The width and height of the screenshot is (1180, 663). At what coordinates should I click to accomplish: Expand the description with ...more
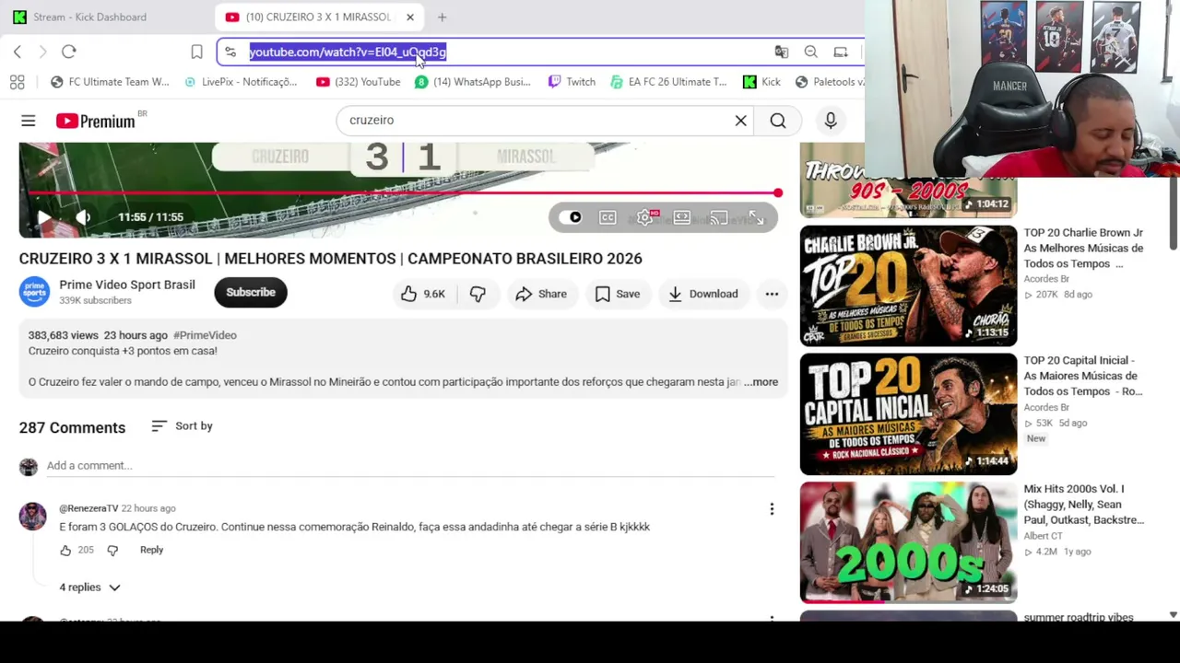click(x=761, y=382)
